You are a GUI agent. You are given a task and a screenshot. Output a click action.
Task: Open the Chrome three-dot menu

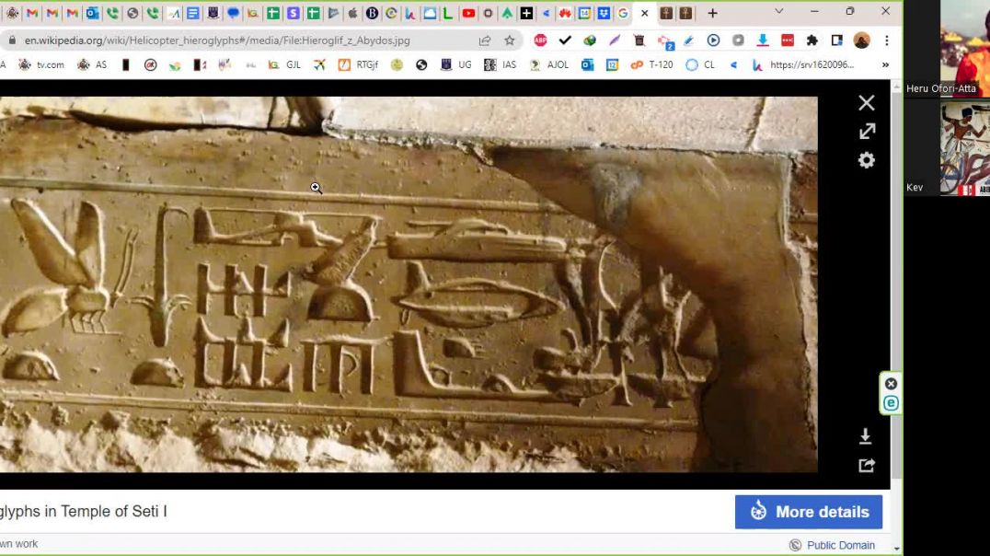click(x=887, y=41)
